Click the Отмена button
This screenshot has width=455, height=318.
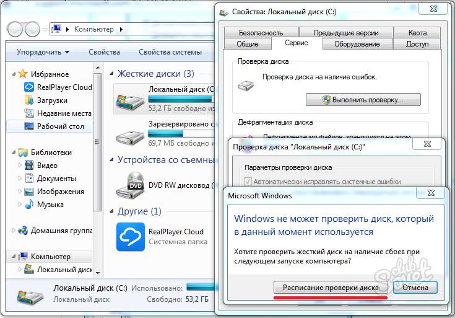415,288
